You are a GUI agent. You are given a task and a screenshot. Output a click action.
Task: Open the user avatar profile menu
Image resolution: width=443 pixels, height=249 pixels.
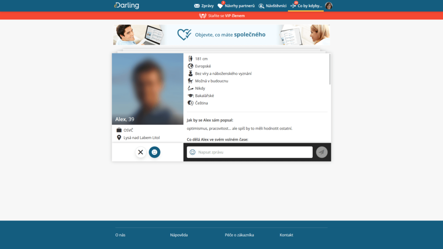[329, 6]
